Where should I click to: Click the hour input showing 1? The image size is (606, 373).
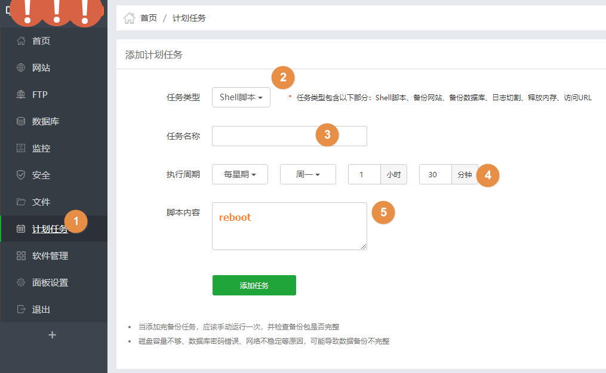364,174
